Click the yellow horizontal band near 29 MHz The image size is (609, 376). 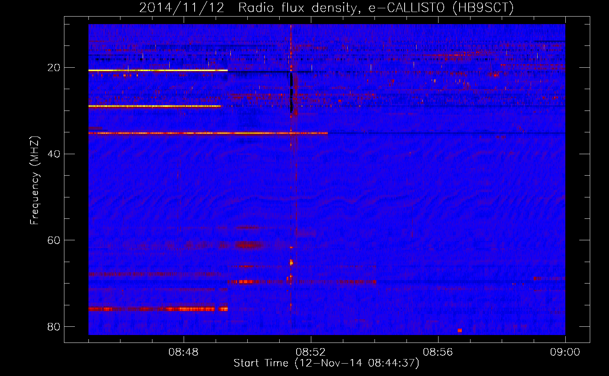coord(155,106)
